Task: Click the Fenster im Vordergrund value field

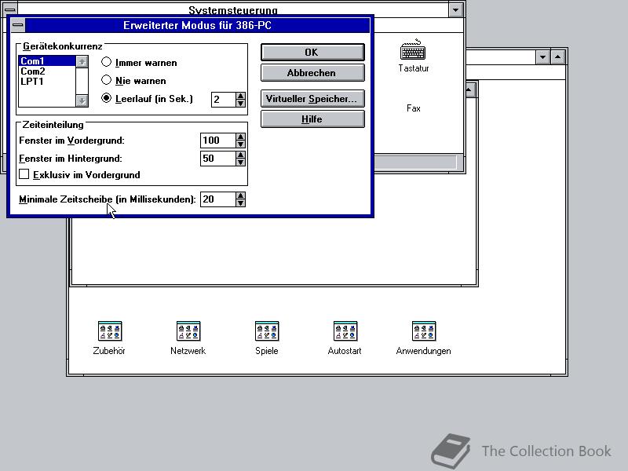Action: 218,141
